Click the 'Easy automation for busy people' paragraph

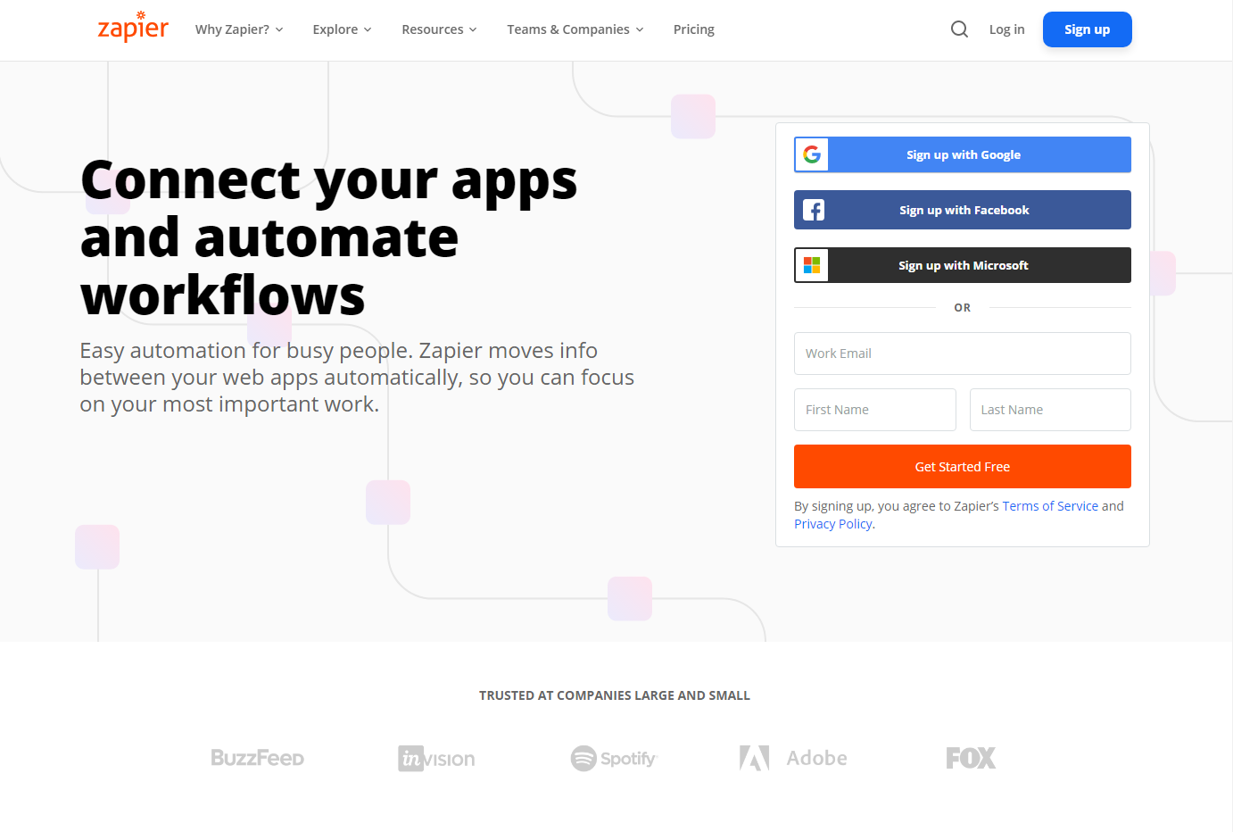pos(357,378)
